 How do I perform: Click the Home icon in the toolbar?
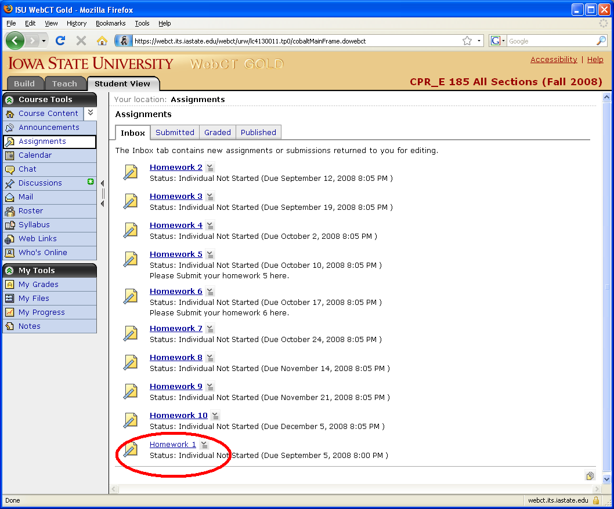coord(102,41)
